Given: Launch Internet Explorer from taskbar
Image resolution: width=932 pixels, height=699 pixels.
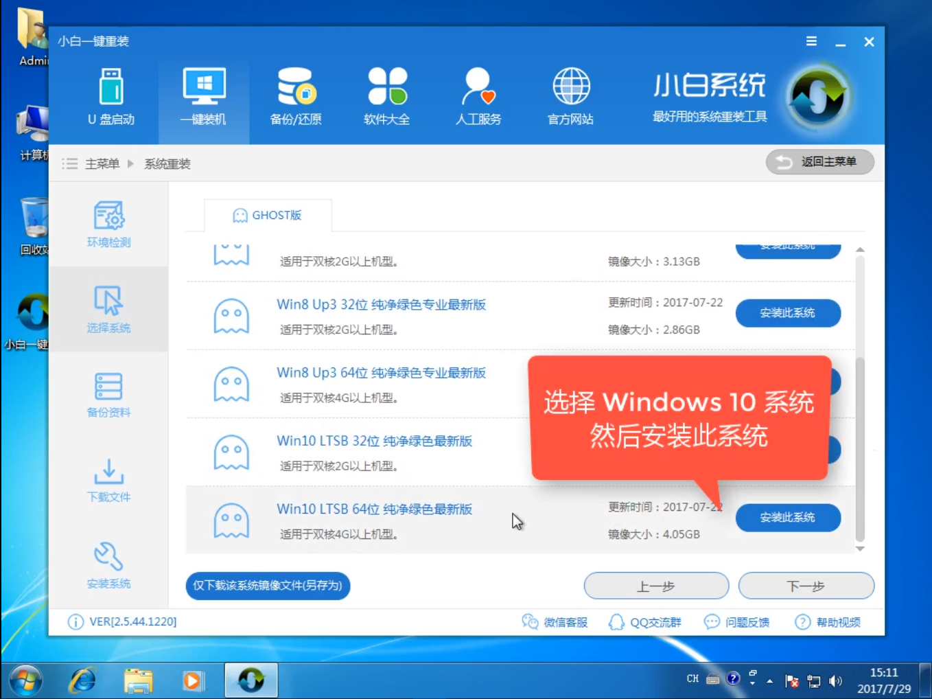Looking at the screenshot, I should [82, 680].
